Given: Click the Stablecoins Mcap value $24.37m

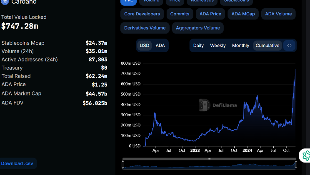Looking at the screenshot, I should coord(96,43).
